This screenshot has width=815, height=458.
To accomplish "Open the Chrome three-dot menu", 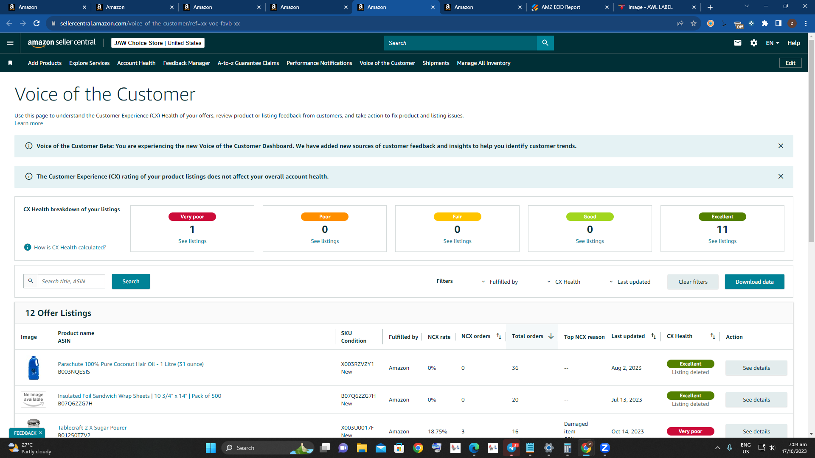I will (x=806, y=23).
